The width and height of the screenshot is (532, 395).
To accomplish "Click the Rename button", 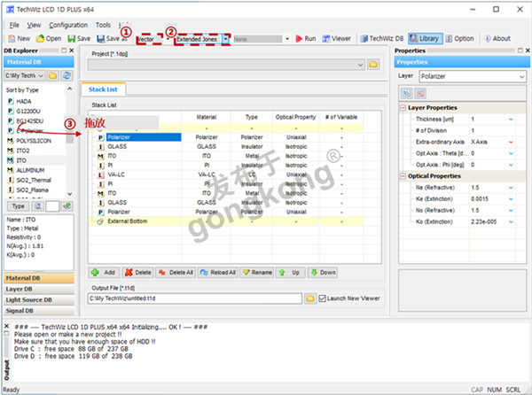I will pyautogui.click(x=257, y=273).
